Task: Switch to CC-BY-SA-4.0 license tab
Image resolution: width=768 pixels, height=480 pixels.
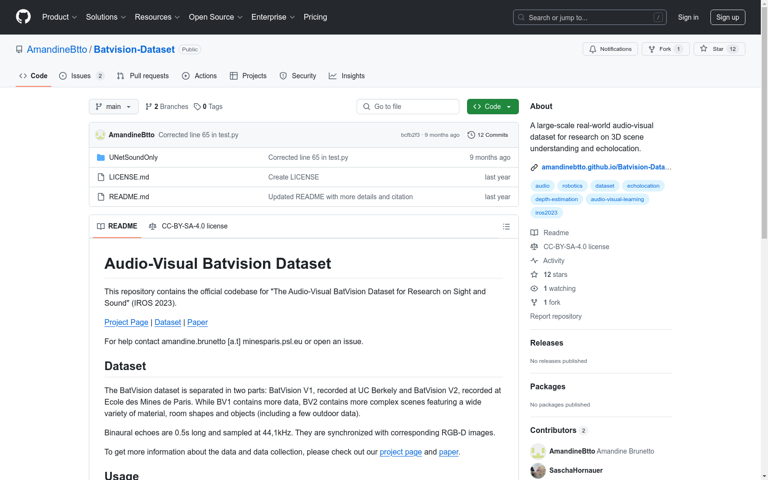Action: point(188,226)
